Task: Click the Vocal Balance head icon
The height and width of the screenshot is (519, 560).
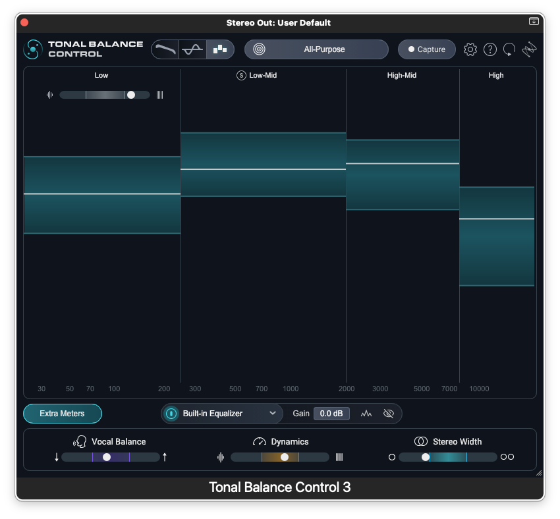Action: (x=80, y=441)
